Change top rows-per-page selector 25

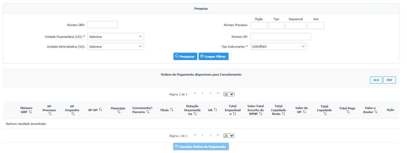pyautogui.click(x=229, y=94)
